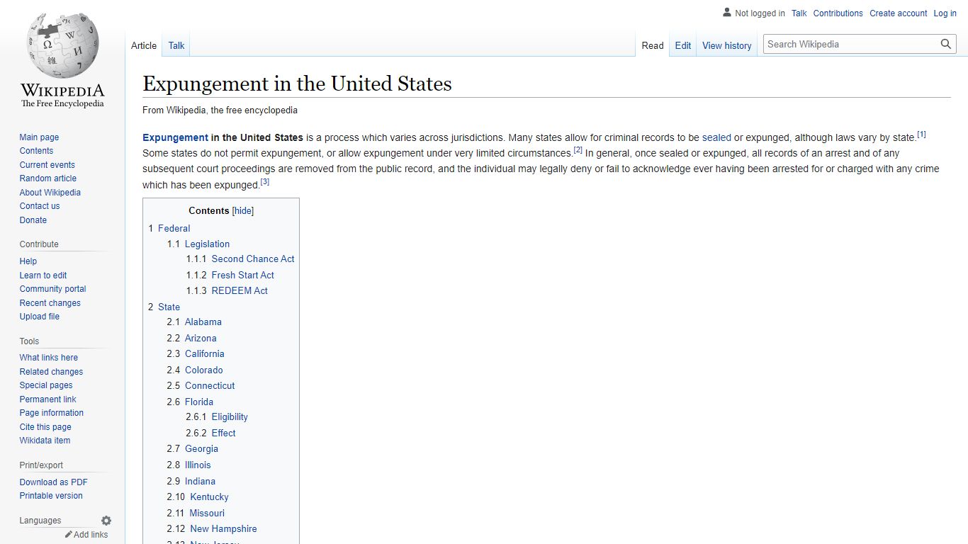Switch to the Article tab
Viewport: 968px width, 544px height.
(x=144, y=45)
